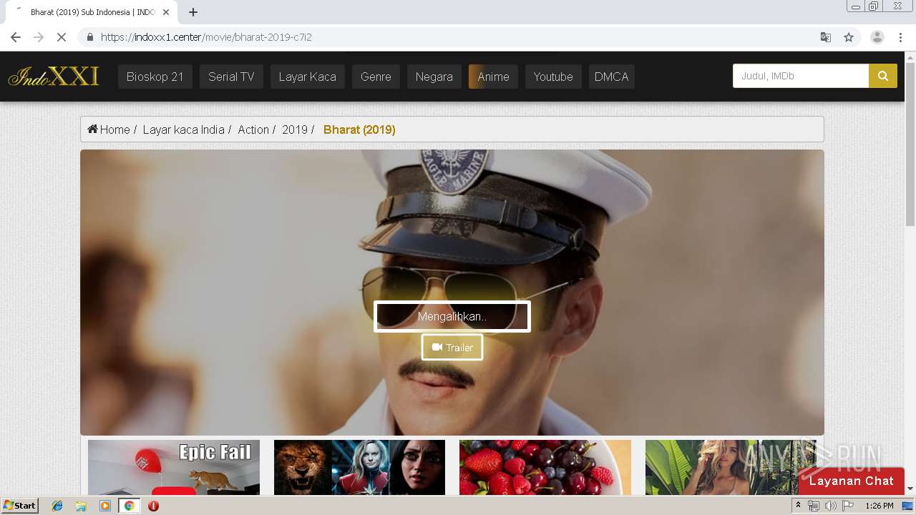The image size is (916, 515).
Task: Click Bharat (2019) breadcrumb title
Action: (359, 129)
